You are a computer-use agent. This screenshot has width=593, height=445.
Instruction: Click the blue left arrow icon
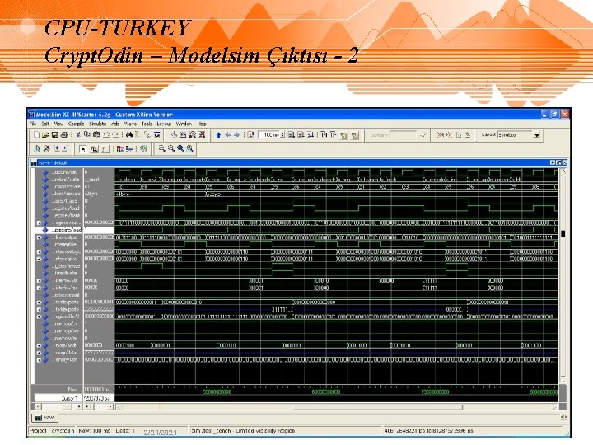228,135
